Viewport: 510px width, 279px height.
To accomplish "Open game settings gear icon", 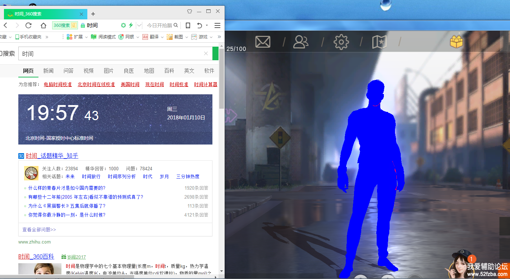I will tap(341, 42).
